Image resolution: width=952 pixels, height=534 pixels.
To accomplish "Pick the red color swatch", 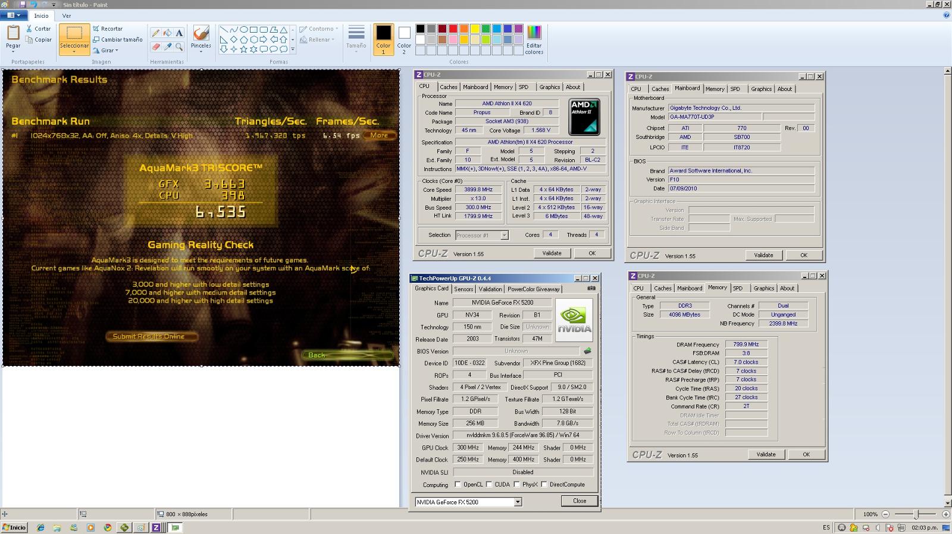I will [x=453, y=29].
